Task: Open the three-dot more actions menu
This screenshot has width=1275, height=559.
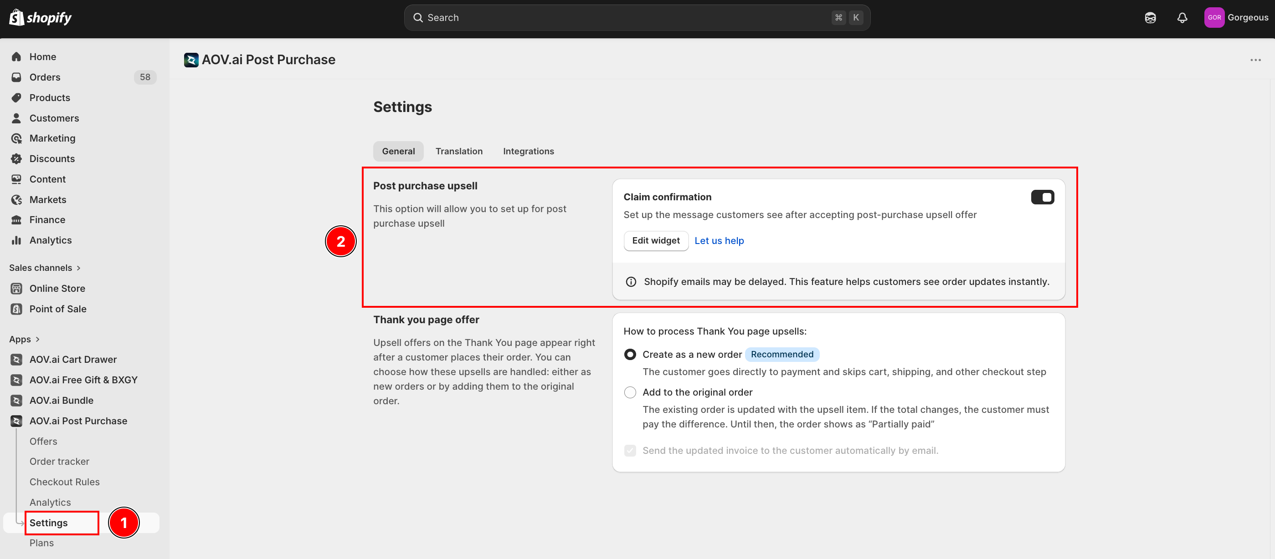Action: 1255,60
